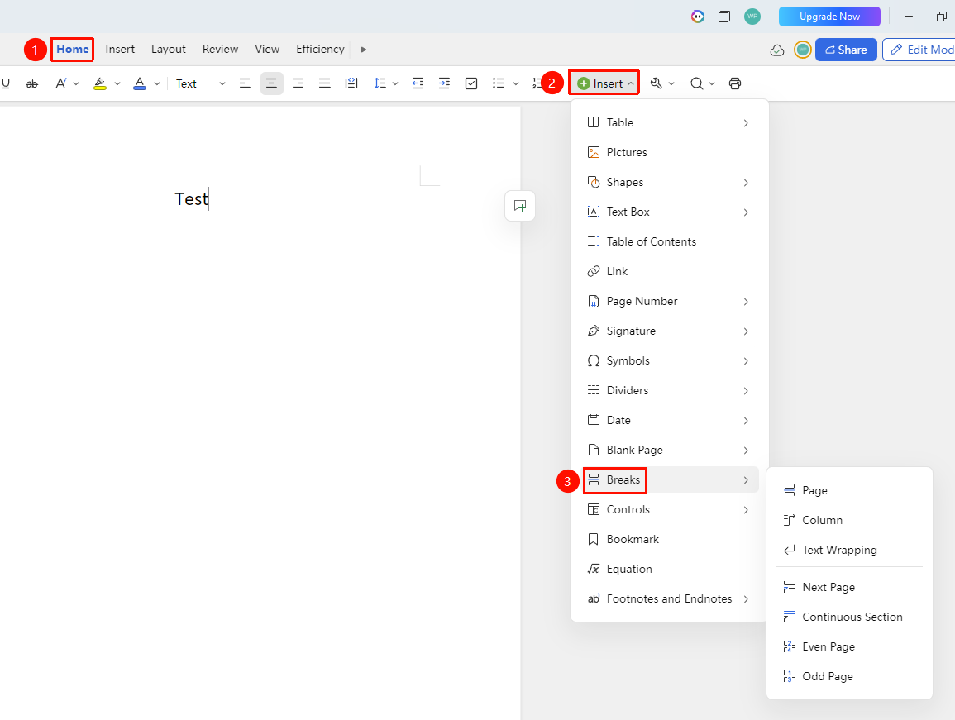The height and width of the screenshot is (720, 955).
Task: Open the Text style dropdown
Action: pos(200,84)
